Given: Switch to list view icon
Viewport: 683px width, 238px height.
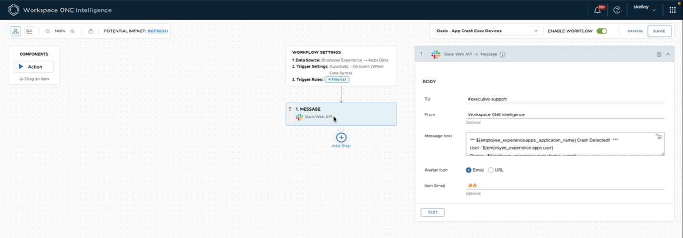Looking at the screenshot, I should pyautogui.click(x=29, y=31).
